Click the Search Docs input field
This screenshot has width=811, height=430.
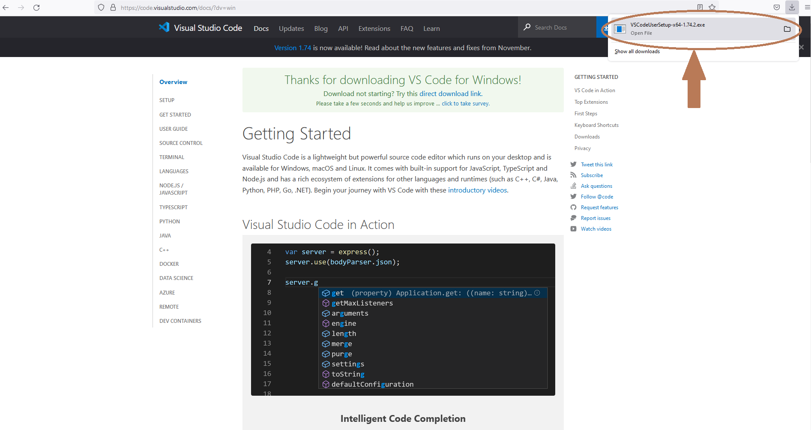[557, 27]
